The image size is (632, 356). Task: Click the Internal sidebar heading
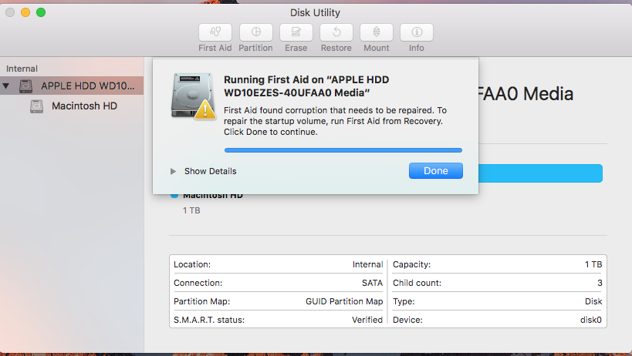click(22, 69)
